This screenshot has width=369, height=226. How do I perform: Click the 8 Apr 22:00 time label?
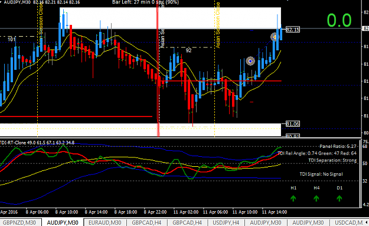click(155, 212)
